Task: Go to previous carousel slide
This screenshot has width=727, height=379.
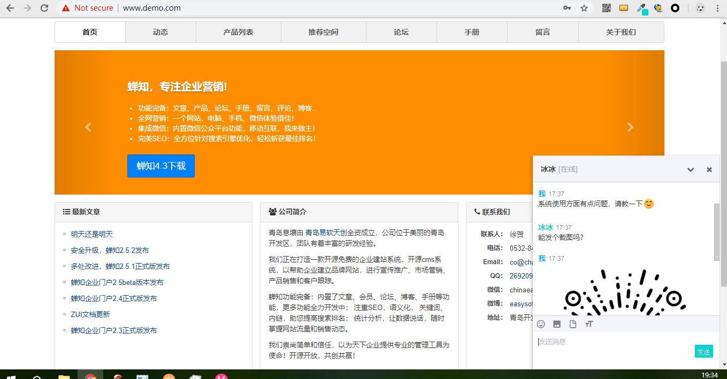Action: [x=88, y=127]
